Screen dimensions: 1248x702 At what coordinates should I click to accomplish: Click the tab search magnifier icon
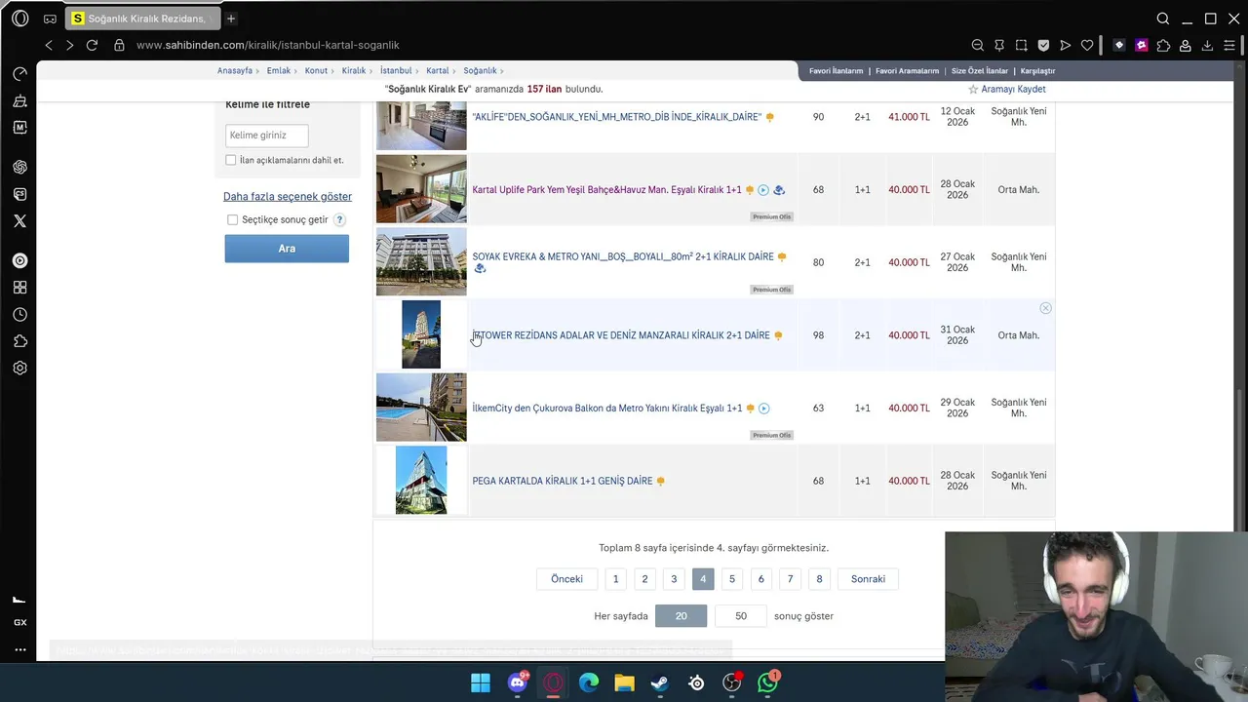(1163, 19)
